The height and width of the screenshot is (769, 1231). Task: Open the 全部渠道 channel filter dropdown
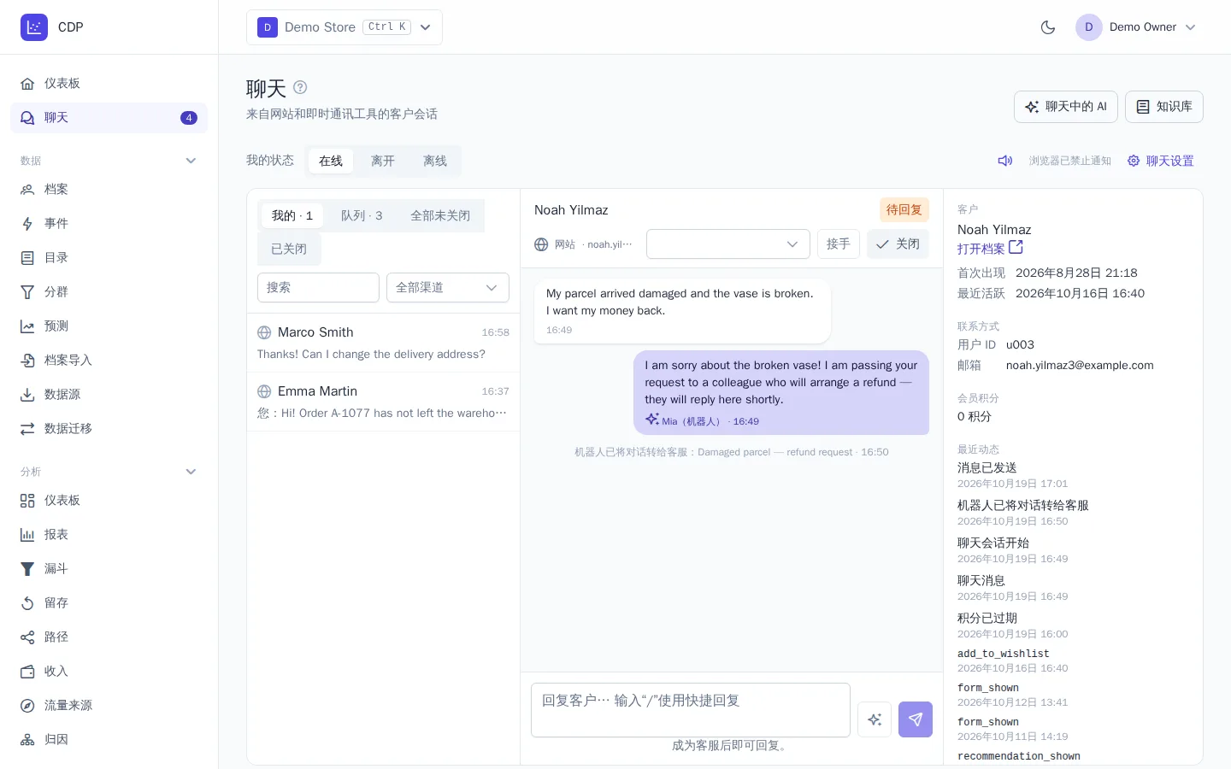click(448, 288)
